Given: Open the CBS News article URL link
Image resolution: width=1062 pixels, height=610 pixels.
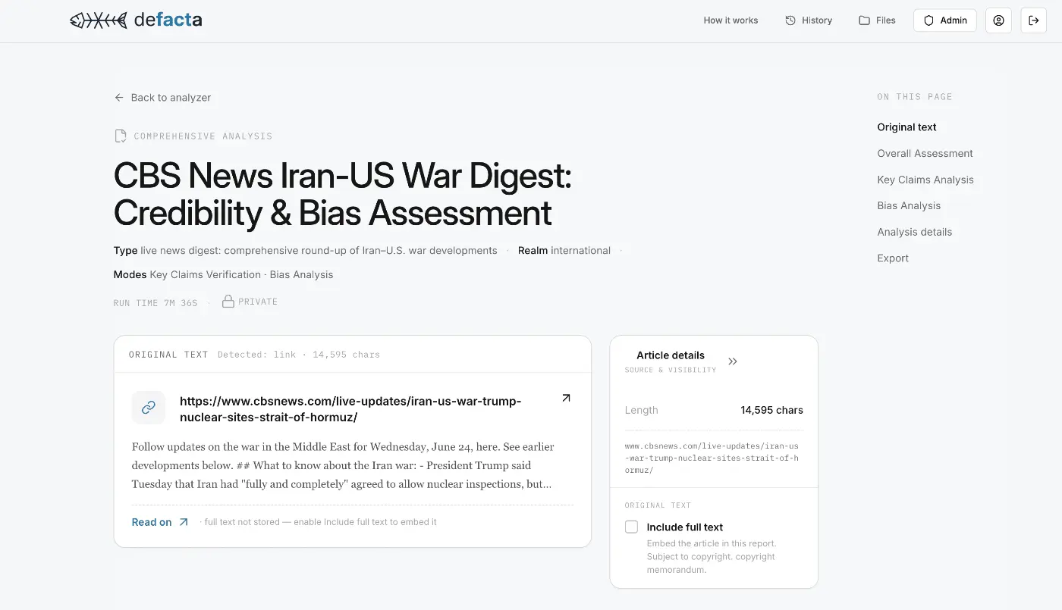Looking at the screenshot, I should 350,409.
